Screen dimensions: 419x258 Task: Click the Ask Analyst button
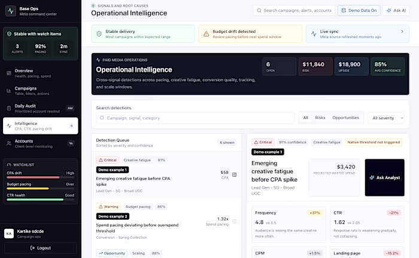pyautogui.click(x=384, y=177)
